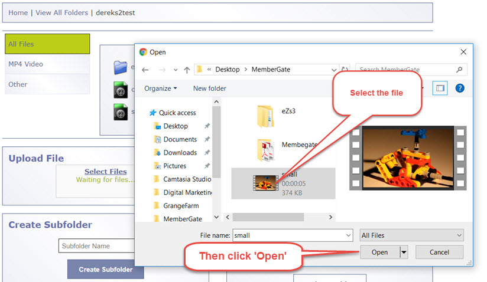The image size is (487, 282).
Task: Open the All Files type dropdown
Action: tap(411, 235)
